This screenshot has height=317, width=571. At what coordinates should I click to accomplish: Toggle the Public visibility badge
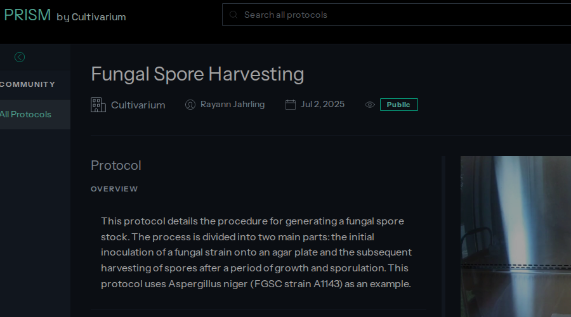pyautogui.click(x=398, y=105)
